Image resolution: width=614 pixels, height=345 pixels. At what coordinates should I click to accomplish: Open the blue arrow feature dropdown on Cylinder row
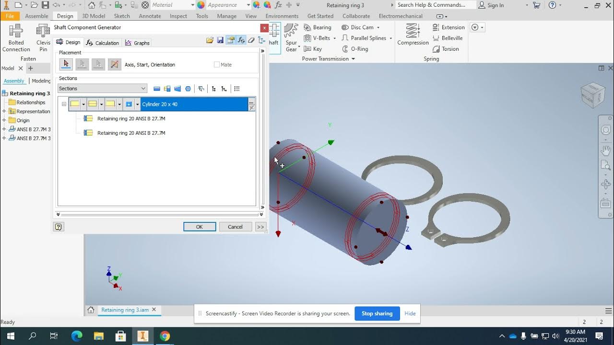[137, 104]
